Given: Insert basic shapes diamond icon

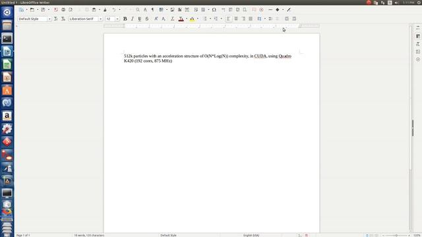Looking at the screenshot, I should (278, 10).
